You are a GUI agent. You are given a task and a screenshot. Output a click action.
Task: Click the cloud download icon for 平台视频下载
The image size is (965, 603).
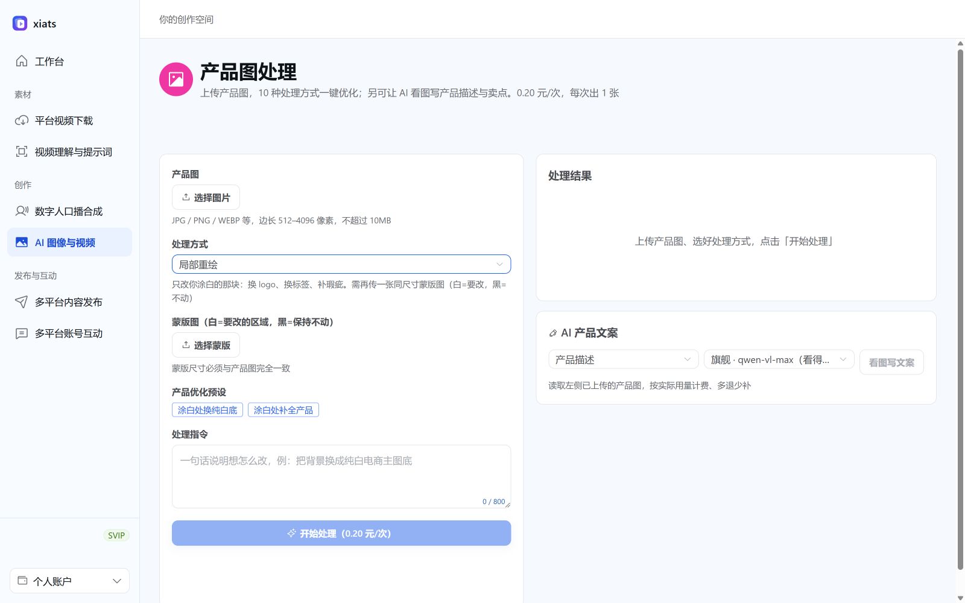pyautogui.click(x=22, y=121)
